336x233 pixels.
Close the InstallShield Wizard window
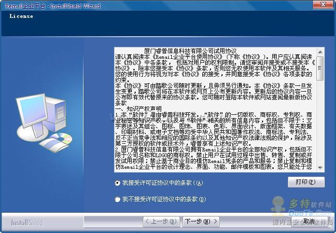[x=323, y=4]
